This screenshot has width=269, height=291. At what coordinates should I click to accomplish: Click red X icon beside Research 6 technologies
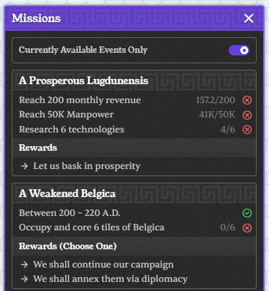point(247,130)
